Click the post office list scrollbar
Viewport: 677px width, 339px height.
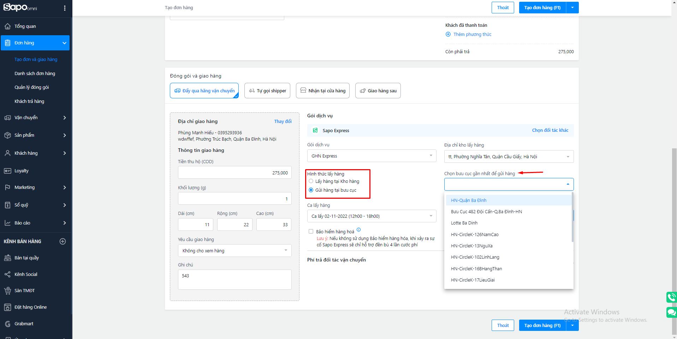pos(572,217)
